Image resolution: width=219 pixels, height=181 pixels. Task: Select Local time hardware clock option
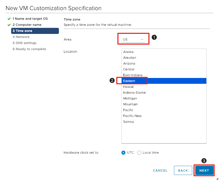[139, 153]
